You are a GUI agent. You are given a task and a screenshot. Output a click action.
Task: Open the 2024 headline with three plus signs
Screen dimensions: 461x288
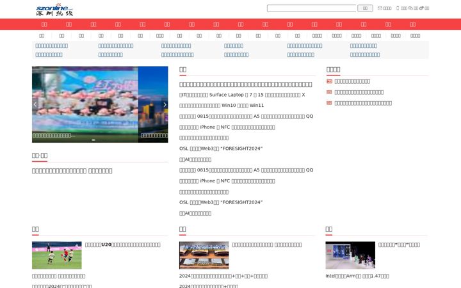pyautogui.click(x=223, y=276)
